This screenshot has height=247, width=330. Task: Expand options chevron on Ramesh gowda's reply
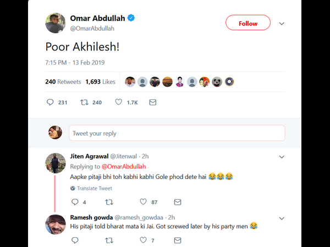(x=282, y=217)
